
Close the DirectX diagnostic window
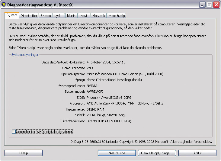[216, 5]
